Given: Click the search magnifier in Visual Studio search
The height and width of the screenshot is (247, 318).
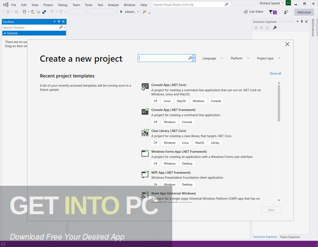Looking at the screenshot, I should pyautogui.click(x=227, y=4).
